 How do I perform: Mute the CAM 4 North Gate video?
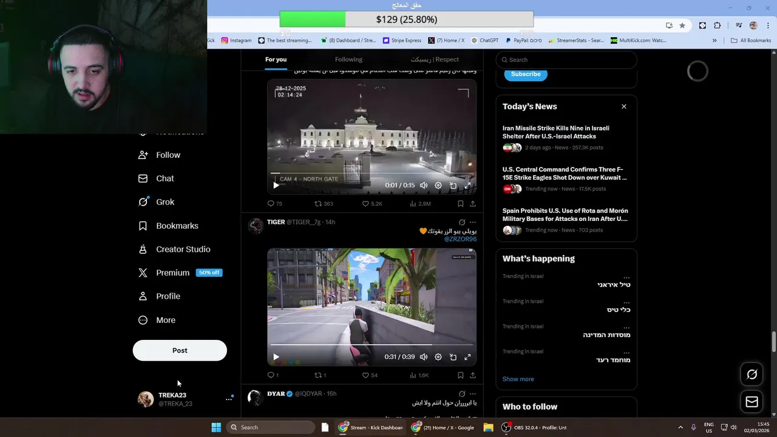[x=424, y=185]
